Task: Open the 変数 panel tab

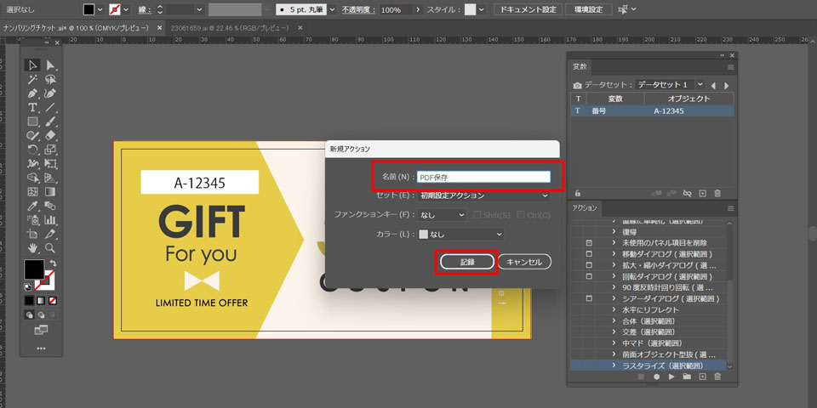Action: [580, 66]
